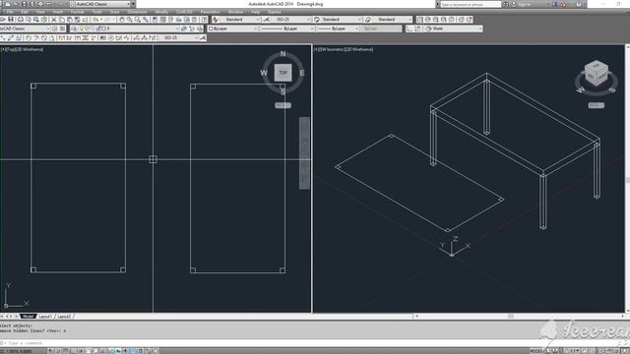Open the multileader style Standard dropdown
630x354 pixels.
click(393, 20)
